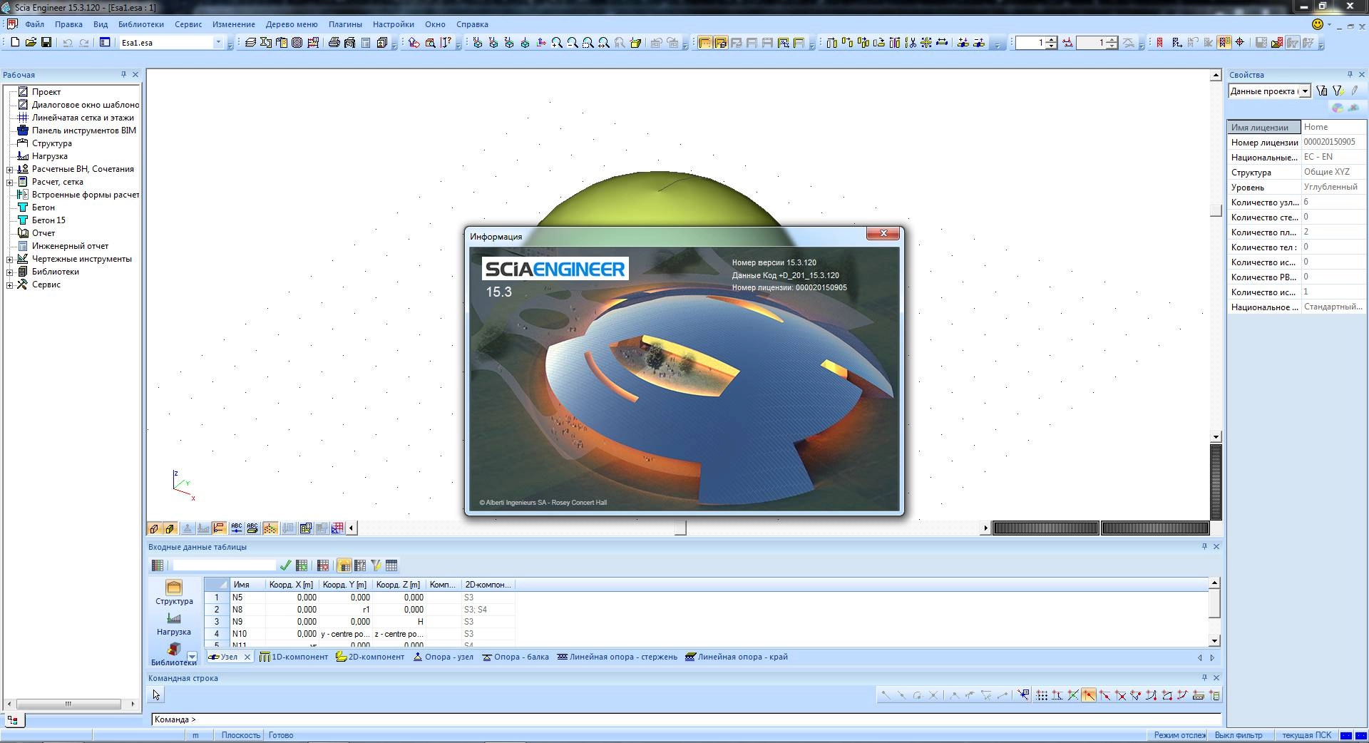Save project with floppy disk icon
The width and height of the screenshot is (1369, 743).
[46, 43]
